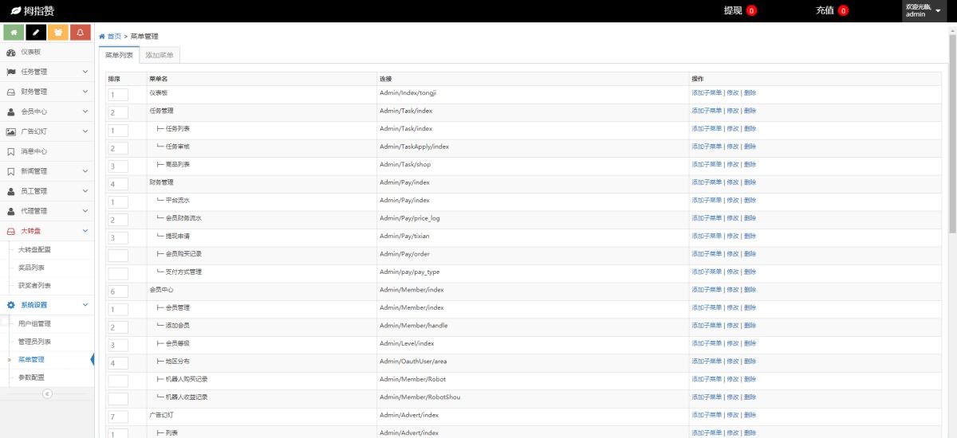
Task: Click the 仪表板 dashboard icon in sidebar
Action: 11,52
